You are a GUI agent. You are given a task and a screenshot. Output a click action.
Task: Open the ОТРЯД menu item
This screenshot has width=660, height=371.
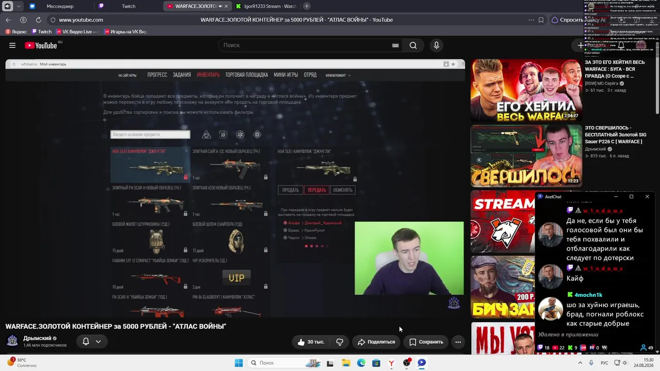pyautogui.click(x=310, y=75)
